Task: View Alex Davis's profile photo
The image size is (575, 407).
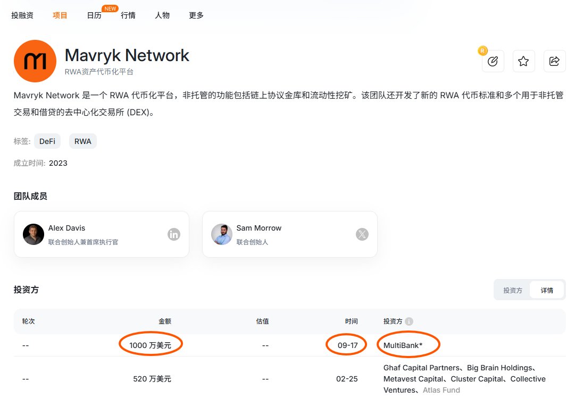Action: (34, 234)
